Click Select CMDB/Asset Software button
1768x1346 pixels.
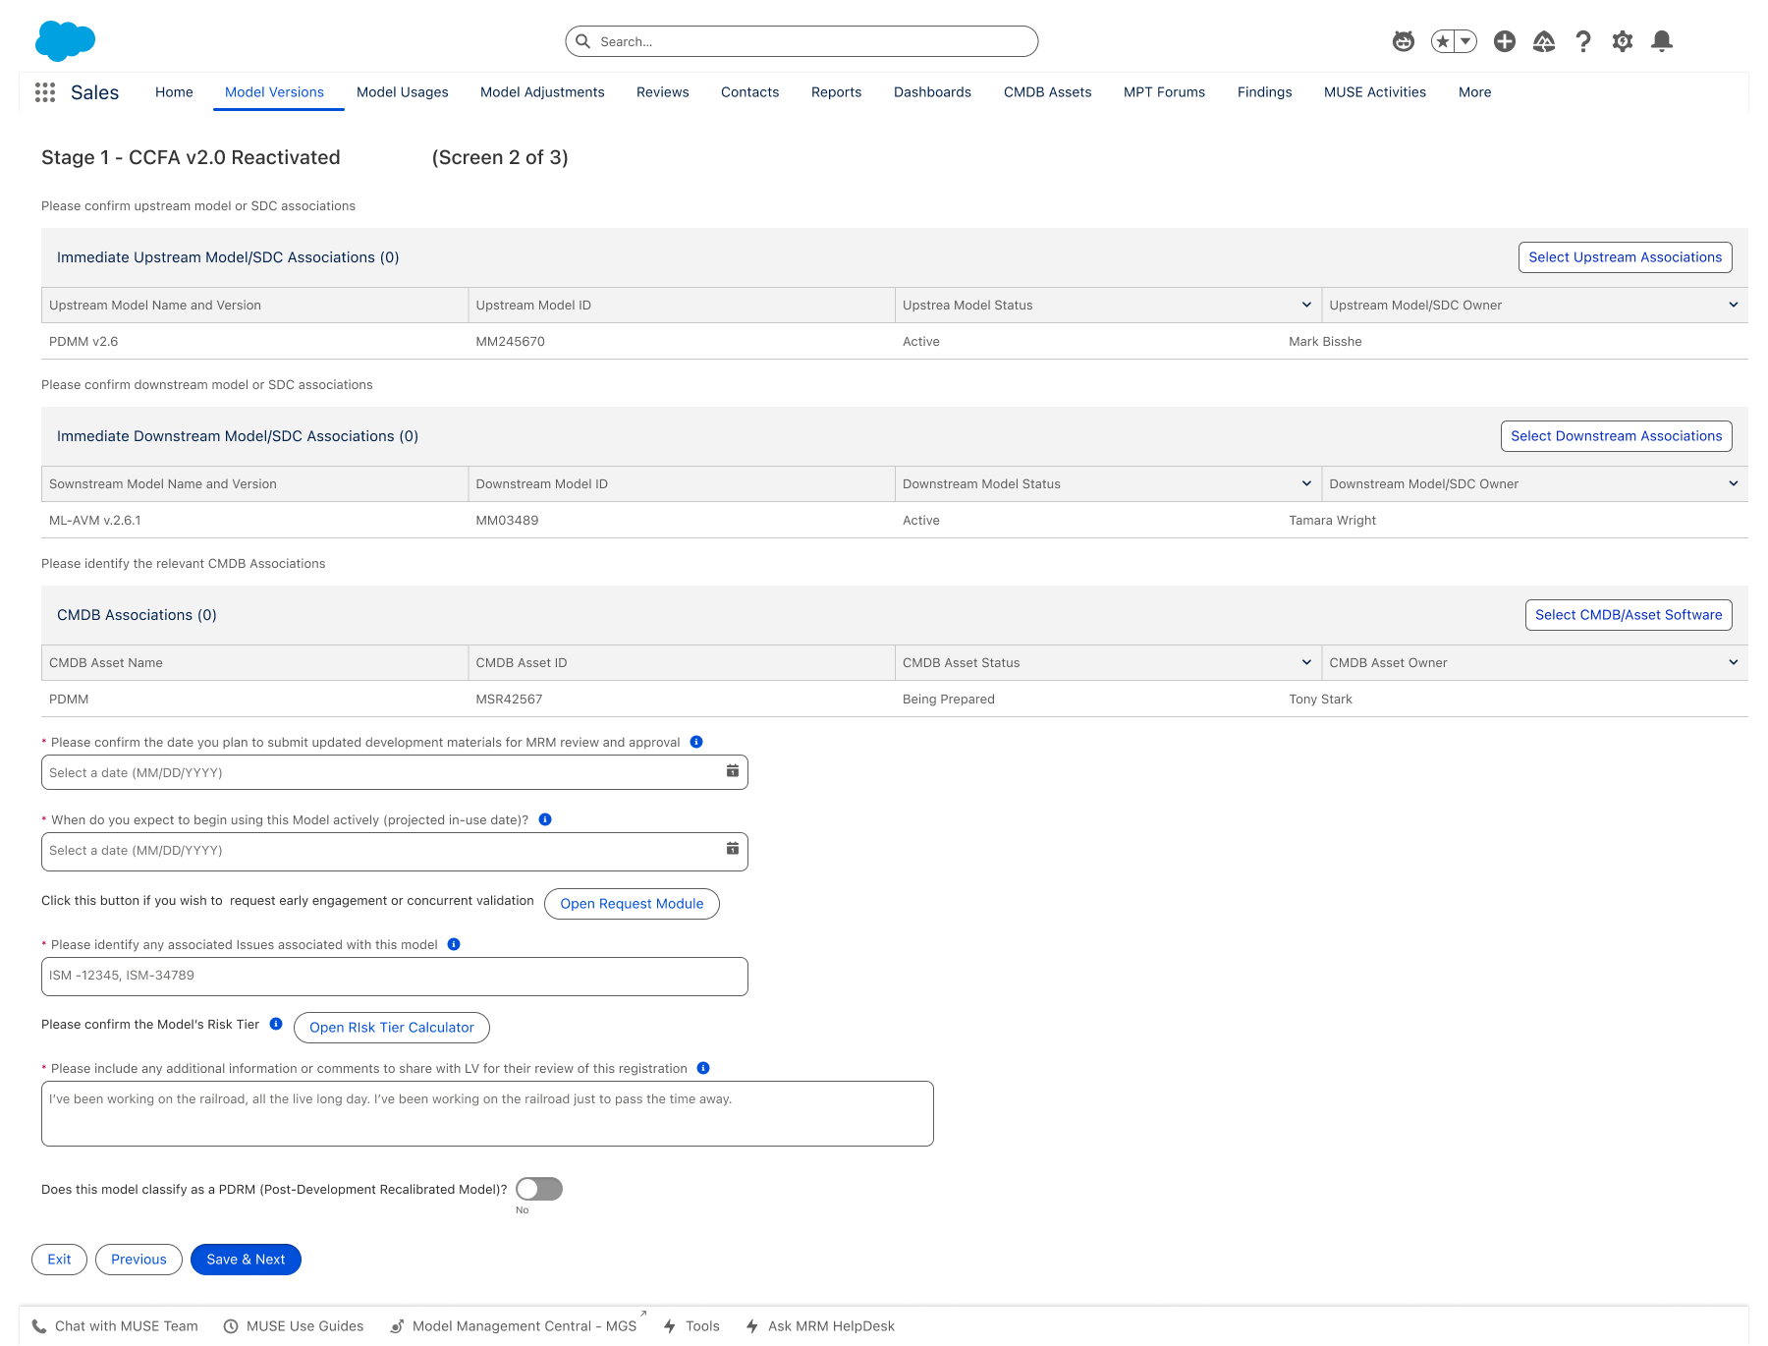pyautogui.click(x=1629, y=615)
